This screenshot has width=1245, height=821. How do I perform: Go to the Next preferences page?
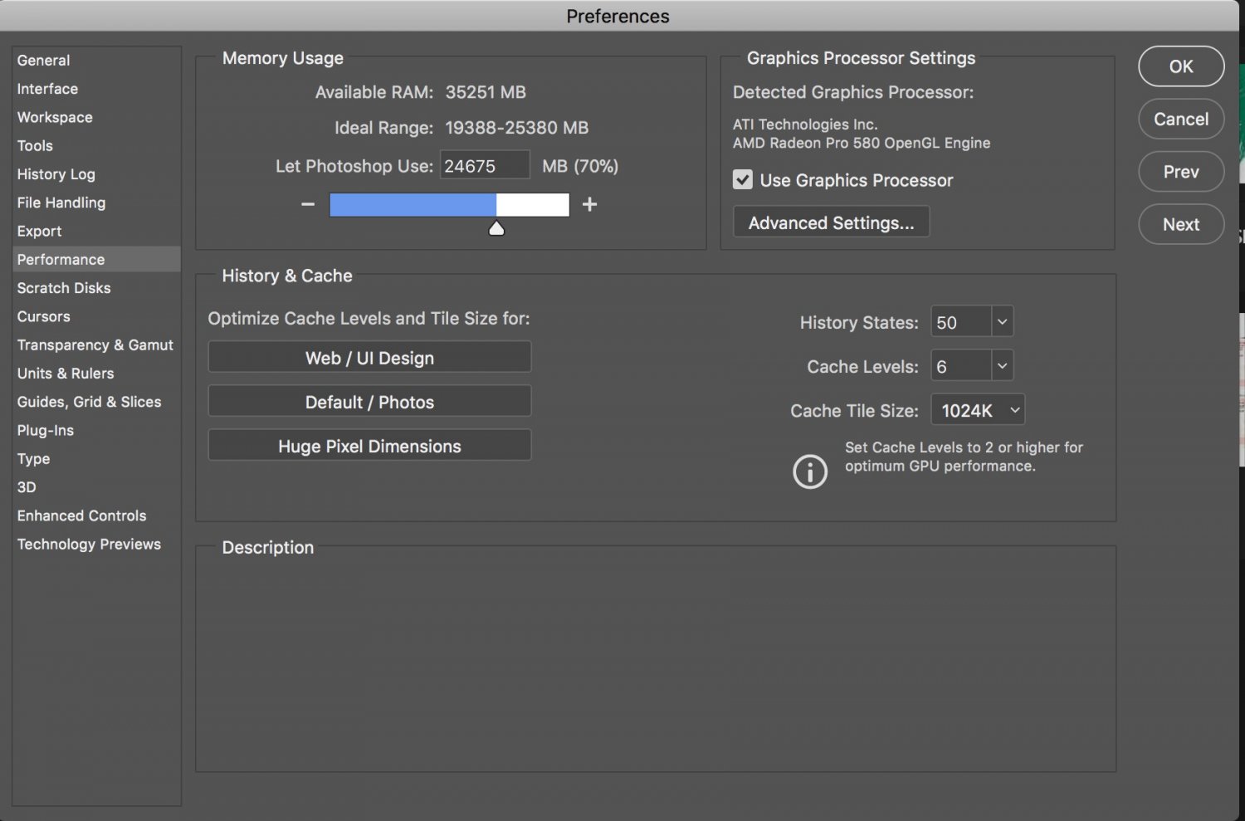point(1181,224)
